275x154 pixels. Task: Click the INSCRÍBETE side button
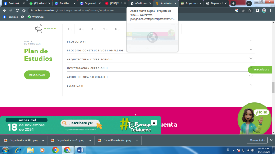point(261,70)
